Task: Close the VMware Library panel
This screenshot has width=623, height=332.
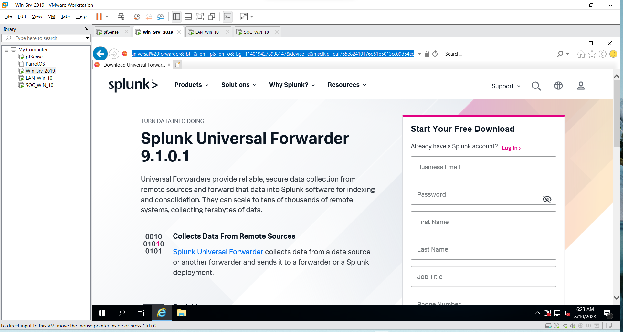Action: 87,29
